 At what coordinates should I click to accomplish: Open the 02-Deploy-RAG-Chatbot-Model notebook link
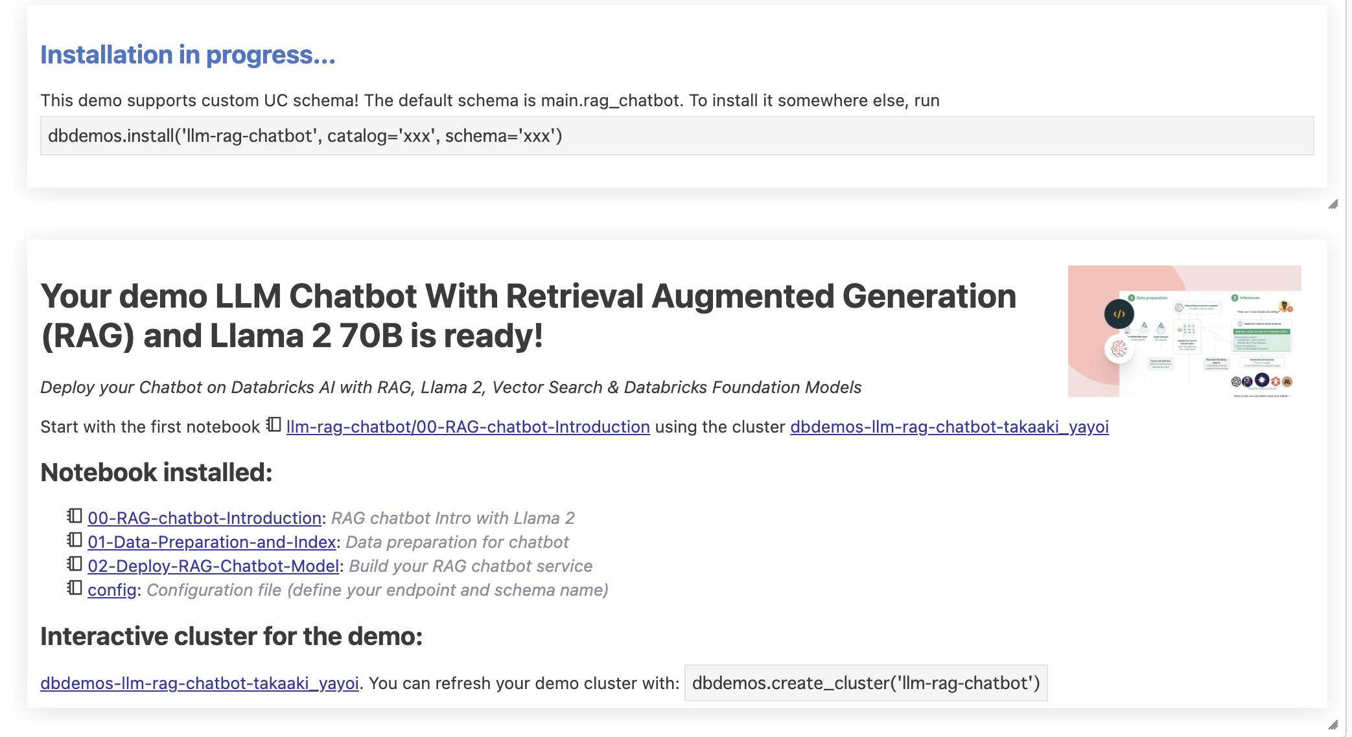tap(215, 565)
